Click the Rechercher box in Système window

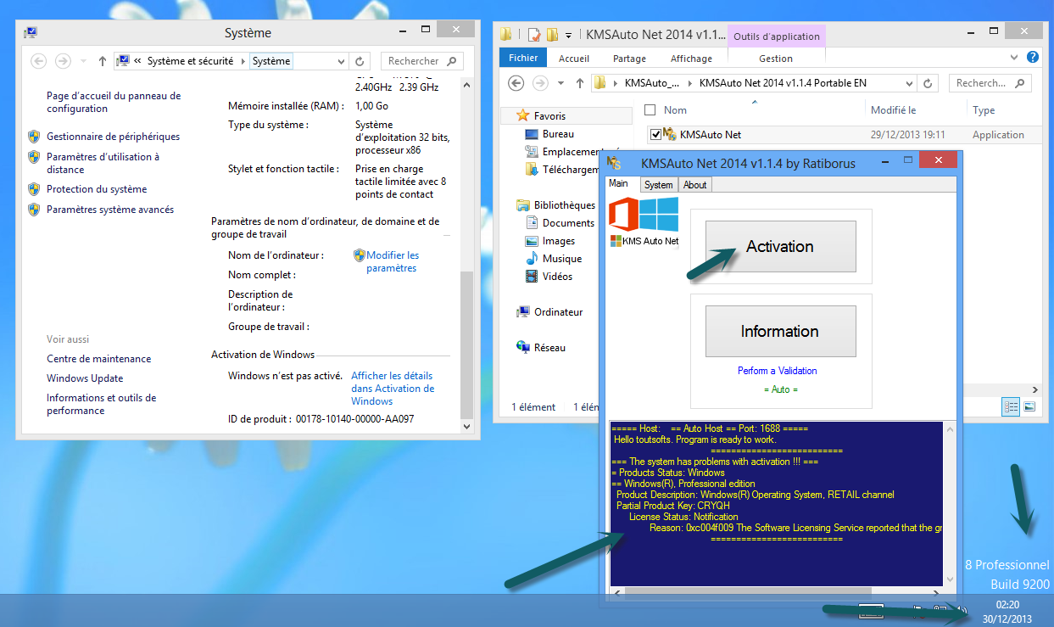point(421,61)
